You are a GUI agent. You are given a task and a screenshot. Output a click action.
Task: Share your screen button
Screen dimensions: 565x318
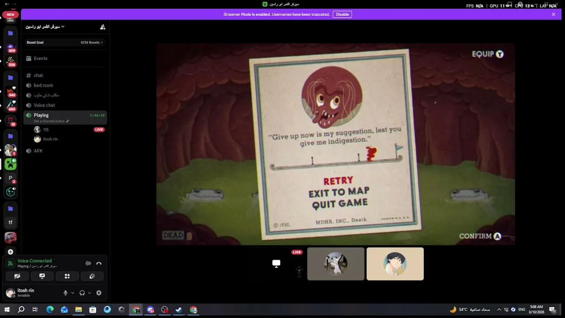click(42, 276)
